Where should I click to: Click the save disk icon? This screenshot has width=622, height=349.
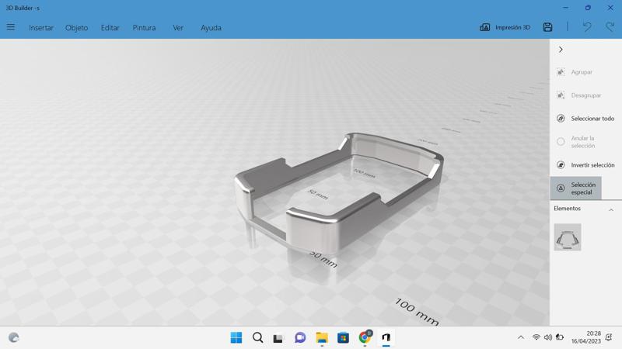point(548,27)
